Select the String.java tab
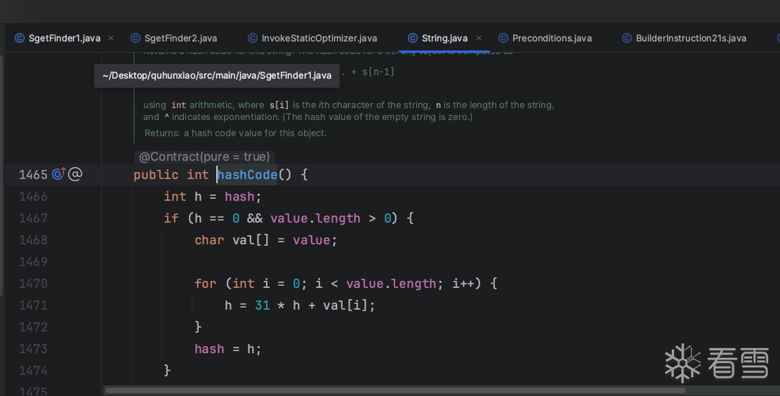The height and width of the screenshot is (396, 780). point(444,39)
